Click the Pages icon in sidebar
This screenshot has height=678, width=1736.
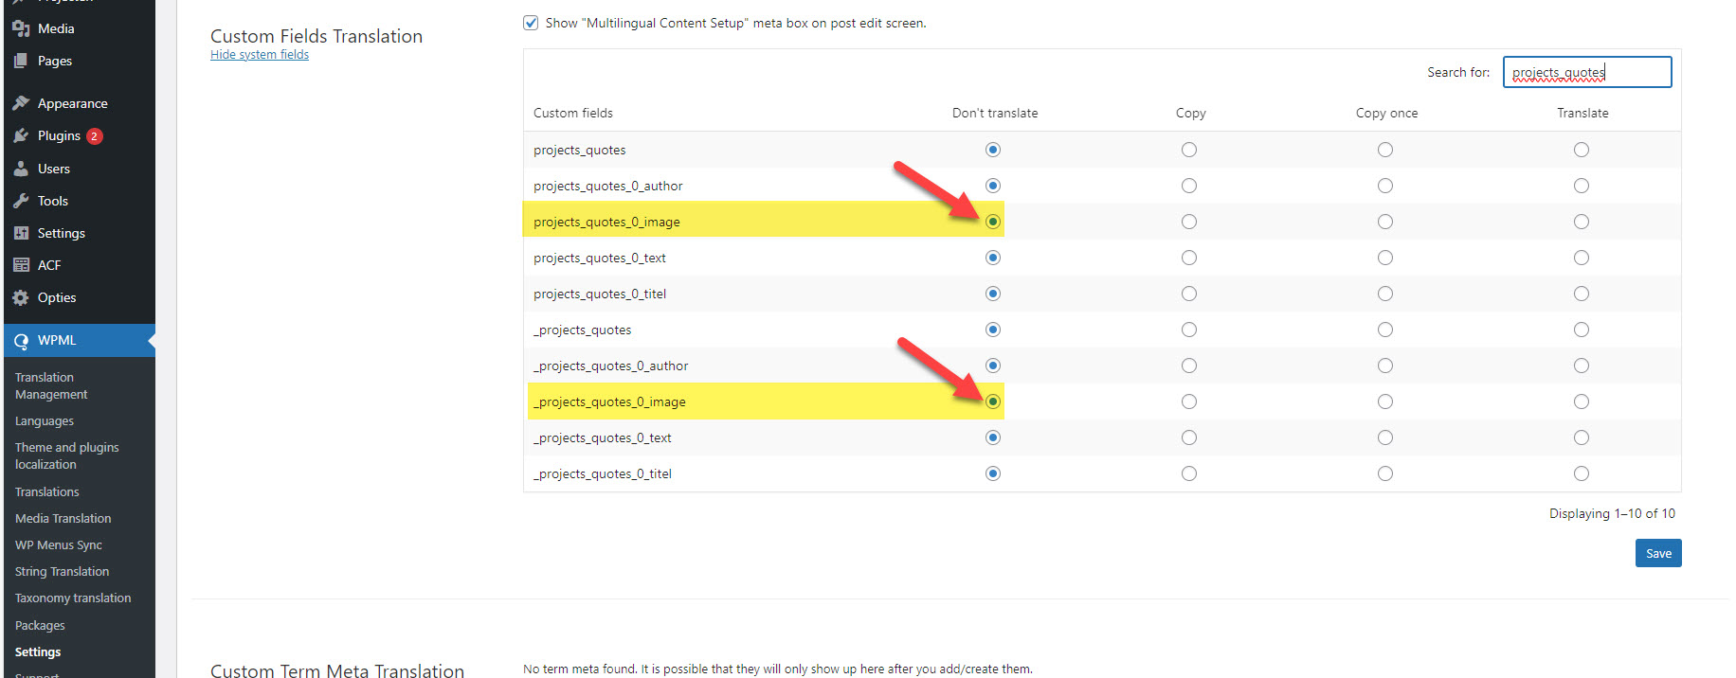[x=21, y=61]
